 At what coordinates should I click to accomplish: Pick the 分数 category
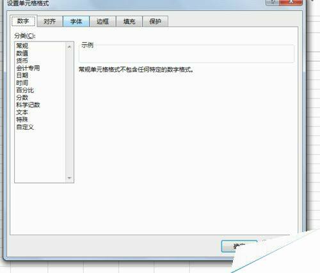[22, 98]
